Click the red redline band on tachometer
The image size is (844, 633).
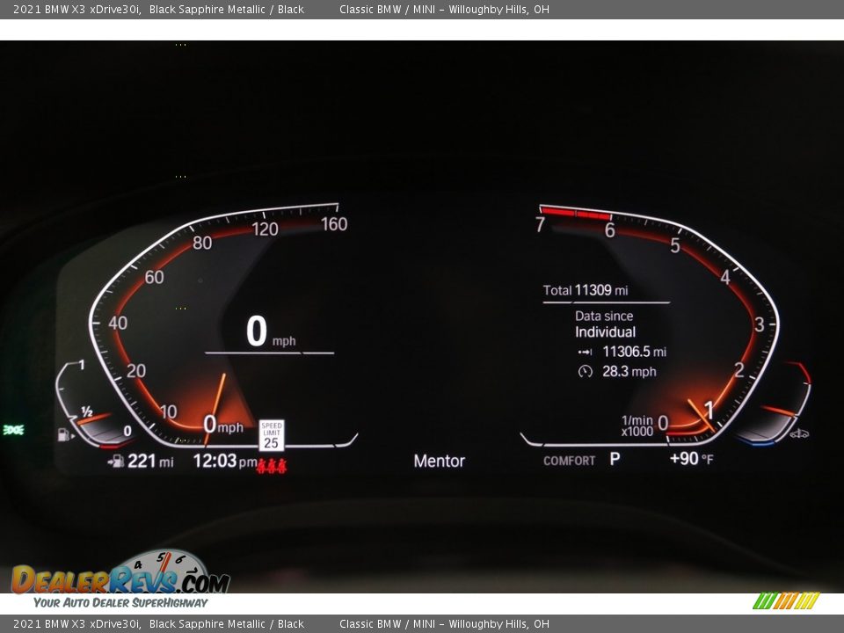tap(575, 214)
